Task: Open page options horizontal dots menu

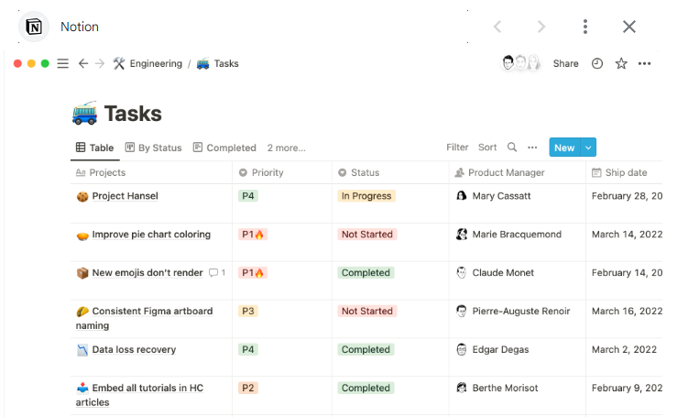Action: (x=644, y=63)
